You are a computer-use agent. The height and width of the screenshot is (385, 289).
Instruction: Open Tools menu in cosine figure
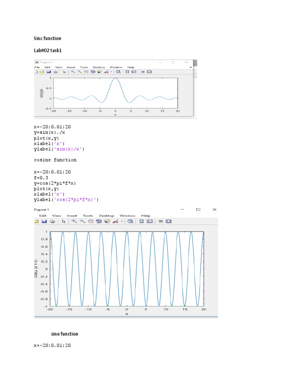[x=88, y=216]
